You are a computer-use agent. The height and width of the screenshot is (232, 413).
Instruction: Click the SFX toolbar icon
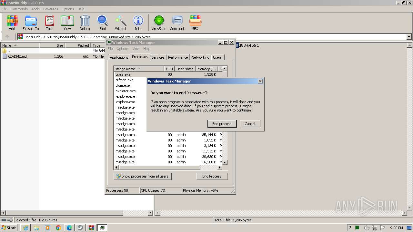click(195, 23)
